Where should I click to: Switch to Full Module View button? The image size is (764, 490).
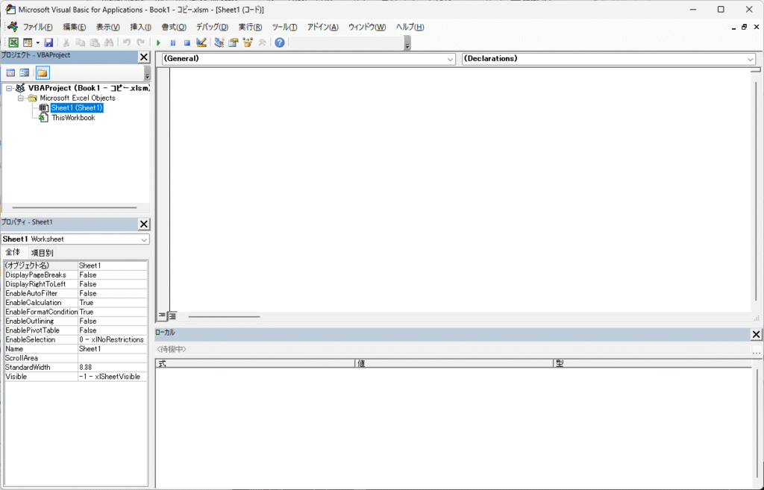[172, 316]
